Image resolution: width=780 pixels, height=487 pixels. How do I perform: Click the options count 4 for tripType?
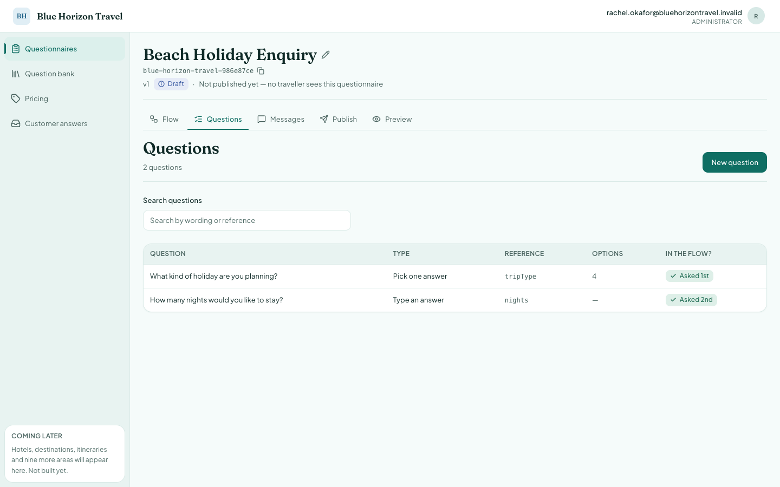(x=594, y=277)
